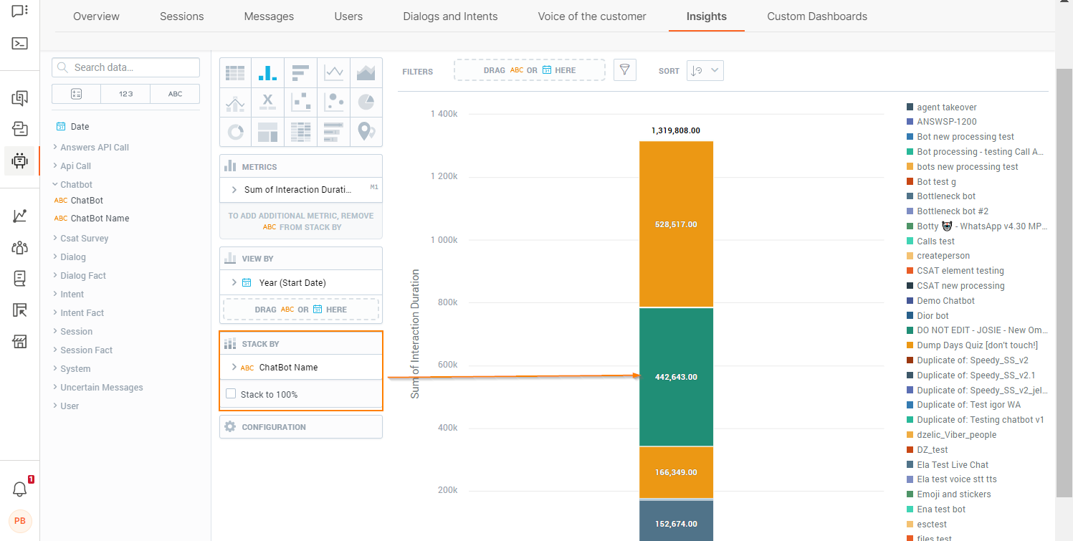
Task: Pick the bubble chart visualization type
Action: (333, 102)
